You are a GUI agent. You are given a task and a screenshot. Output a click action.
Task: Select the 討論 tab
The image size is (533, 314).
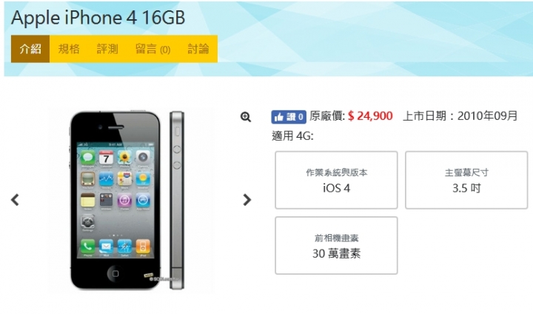pos(198,49)
